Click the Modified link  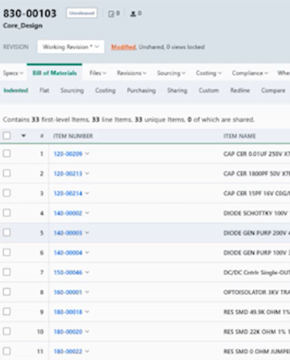[x=123, y=47]
